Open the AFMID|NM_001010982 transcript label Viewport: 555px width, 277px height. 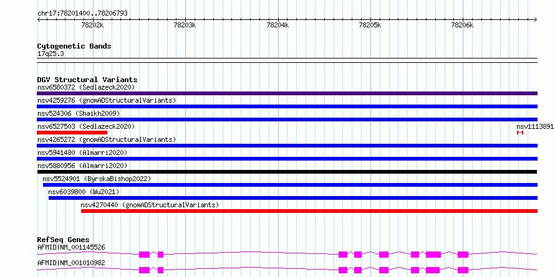[71, 263]
